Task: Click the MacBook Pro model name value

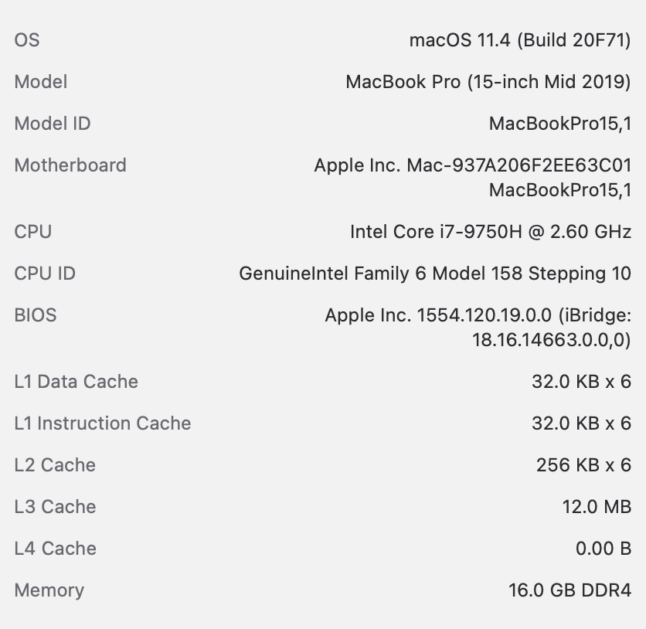Action: pos(488,82)
